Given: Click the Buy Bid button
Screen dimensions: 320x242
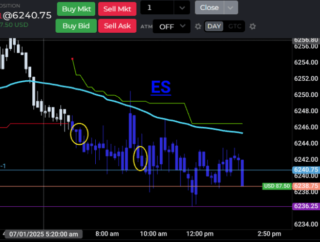Looking at the screenshot, I should coord(76,26).
